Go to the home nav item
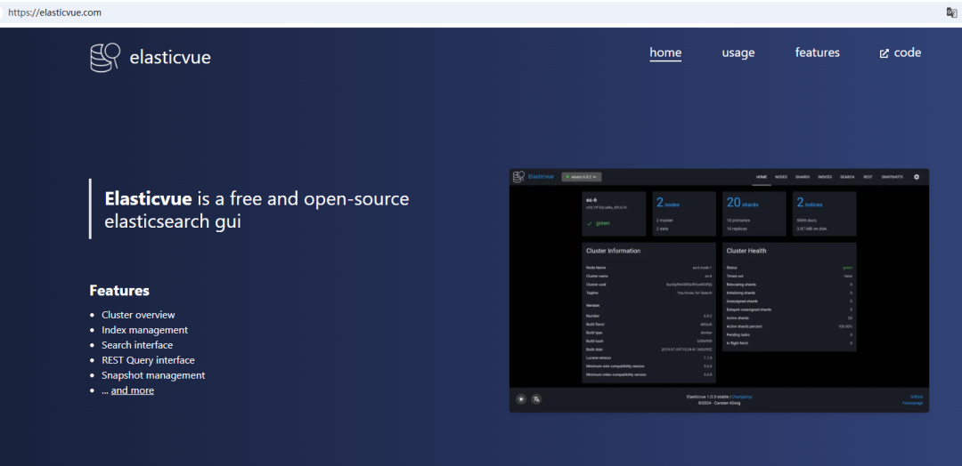Screen dimensions: 962x466 665,52
